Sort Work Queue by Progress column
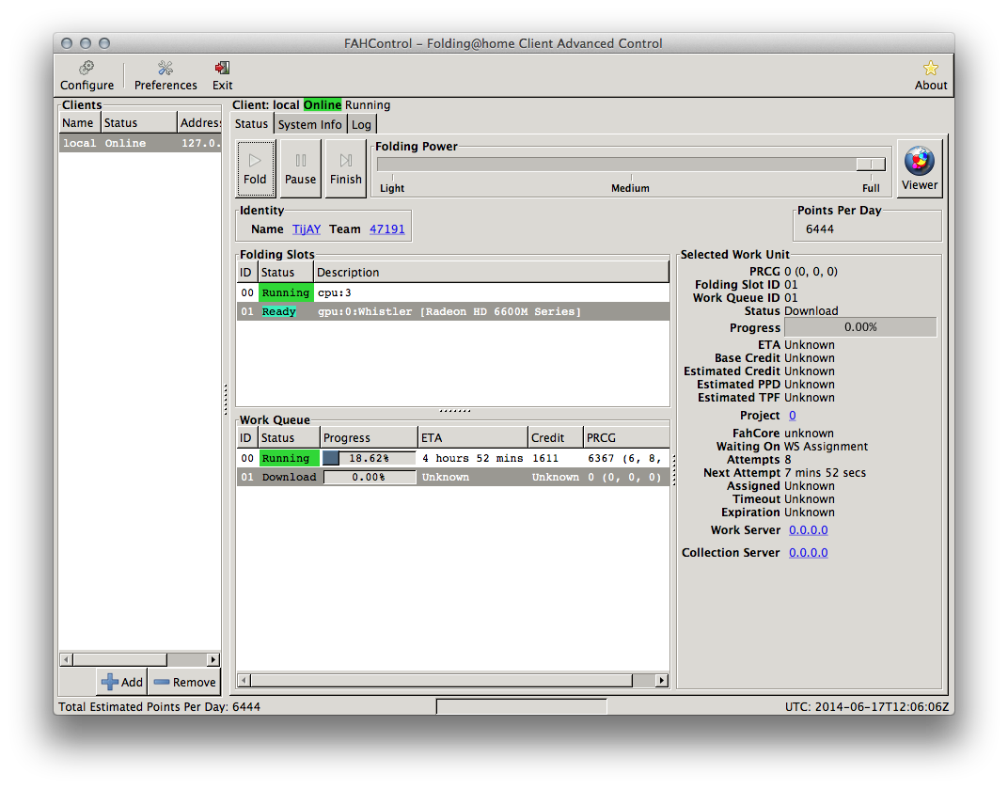This screenshot has width=1008, height=789. pyautogui.click(x=369, y=437)
